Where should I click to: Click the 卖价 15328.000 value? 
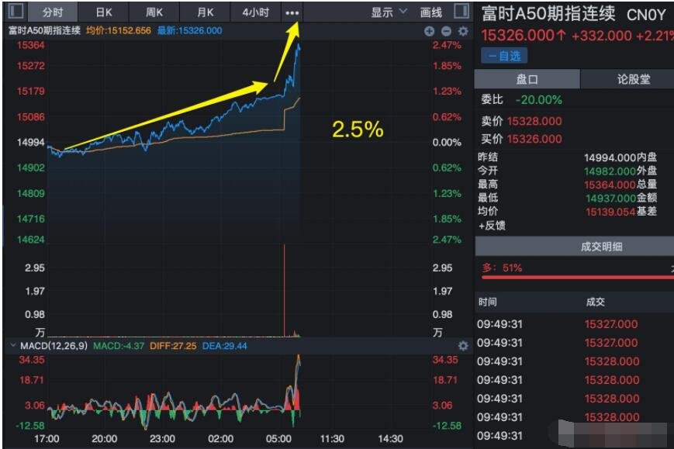point(534,122)
